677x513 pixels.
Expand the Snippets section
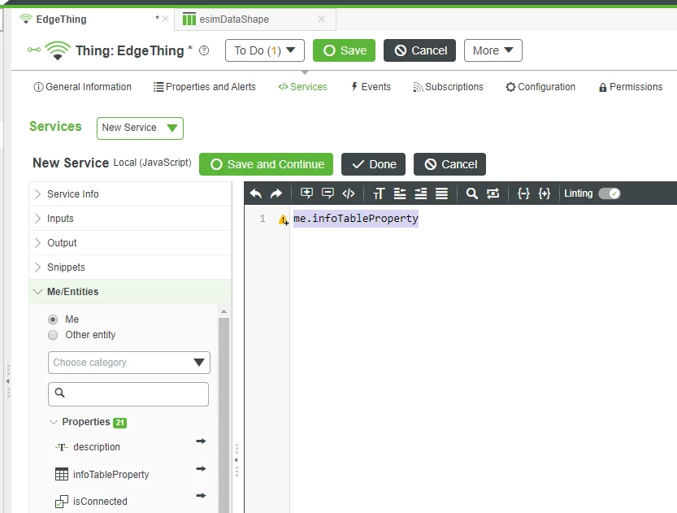[x=130, y=267]
